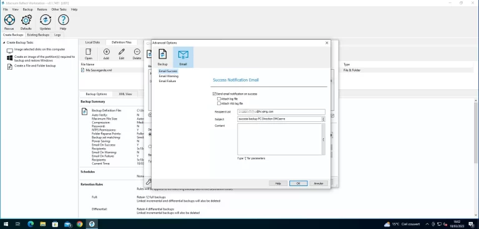The width and height of the screenshot is (479, 229).
Task: Show hidden system tray icons
Action: pyautogui.click(x=427, y=224)
